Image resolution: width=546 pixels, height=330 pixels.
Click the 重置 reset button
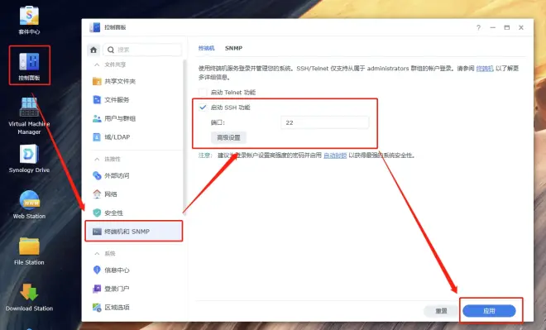point(441,311)
